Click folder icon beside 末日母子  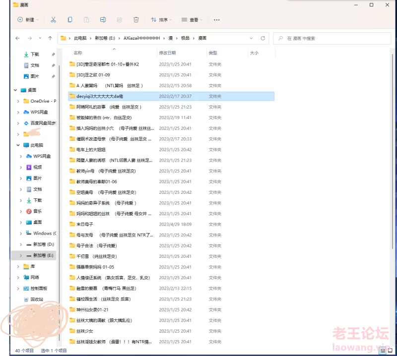click(72, 224)
